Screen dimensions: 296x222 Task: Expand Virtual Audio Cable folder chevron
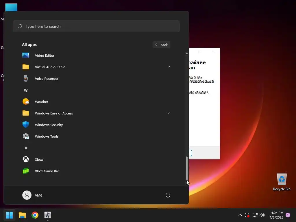coord(169,67)
